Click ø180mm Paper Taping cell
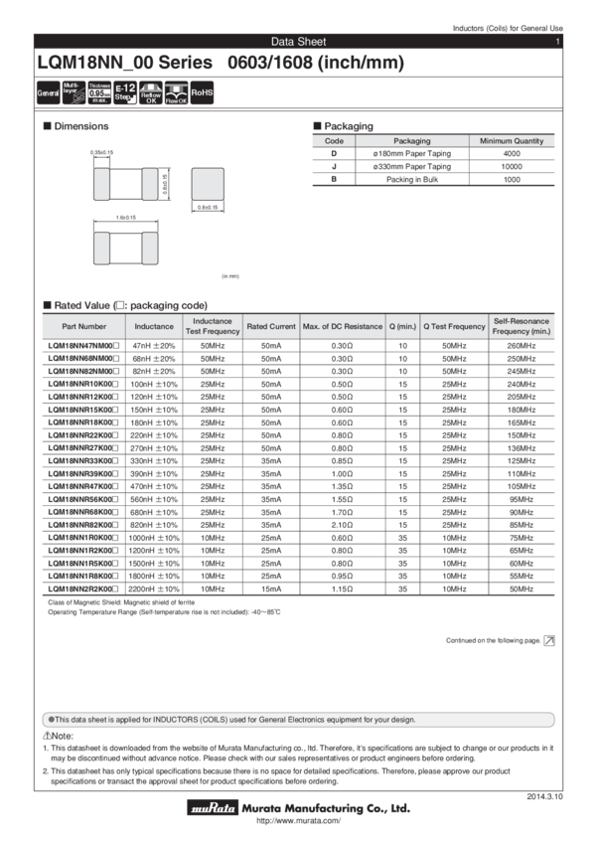597x845 pixels. pos(412,153)
